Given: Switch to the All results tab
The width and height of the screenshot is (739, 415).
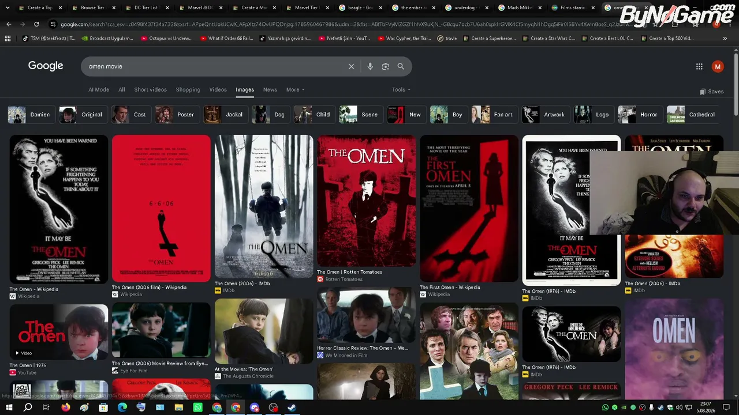Looking at the screenshot, I should (122, 89).
